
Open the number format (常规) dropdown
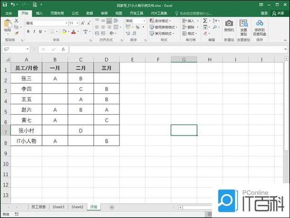[144, 21]
